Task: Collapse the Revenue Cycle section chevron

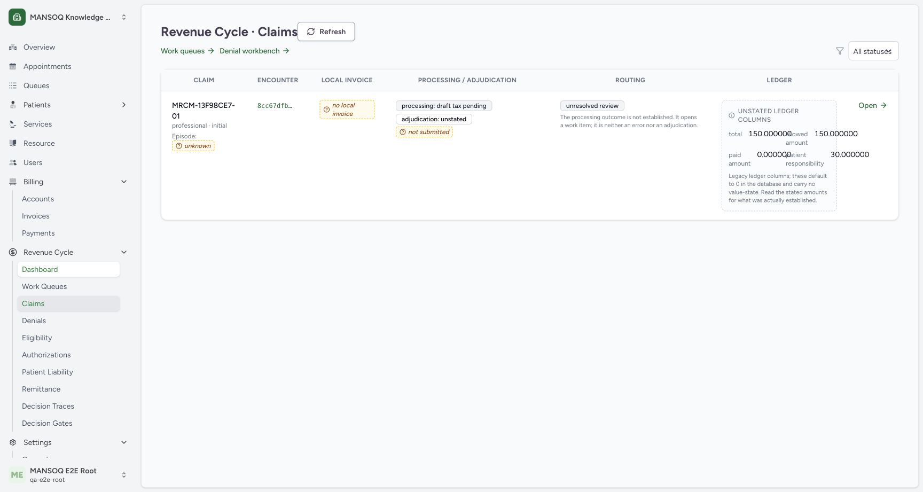Action: 124,252
